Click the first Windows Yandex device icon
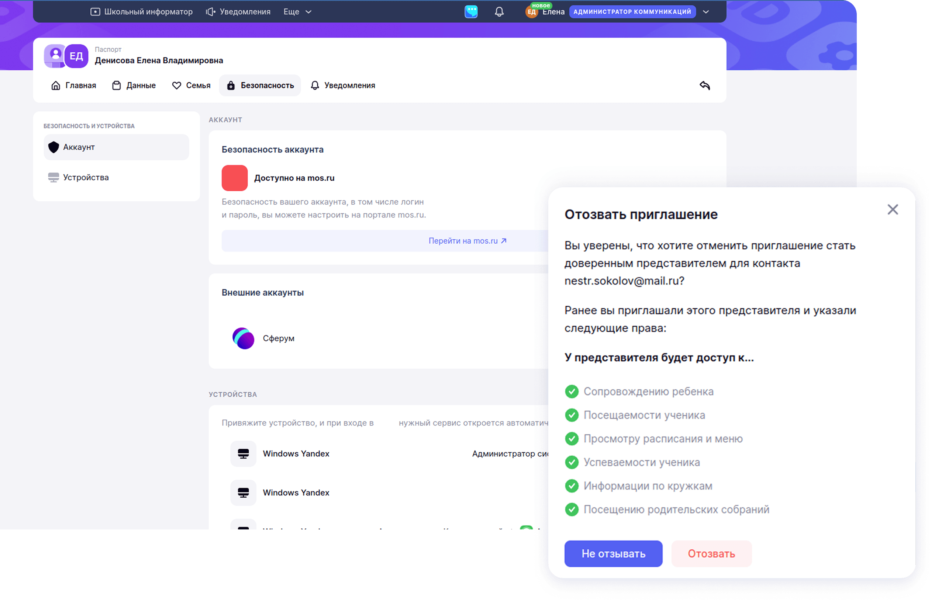 point(243,453)
